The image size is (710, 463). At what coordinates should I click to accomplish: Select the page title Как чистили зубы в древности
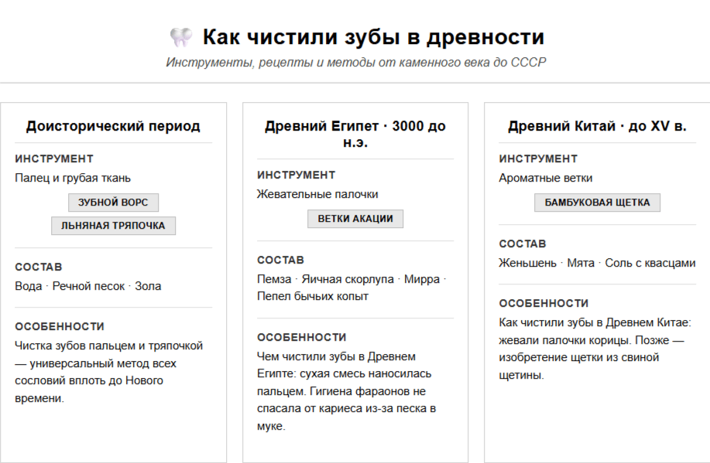pos(373,37)
